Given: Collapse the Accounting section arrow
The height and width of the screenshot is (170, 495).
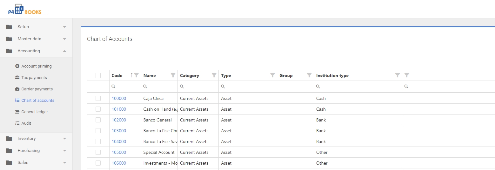Looking at the screenshot, I should [64, 51].
